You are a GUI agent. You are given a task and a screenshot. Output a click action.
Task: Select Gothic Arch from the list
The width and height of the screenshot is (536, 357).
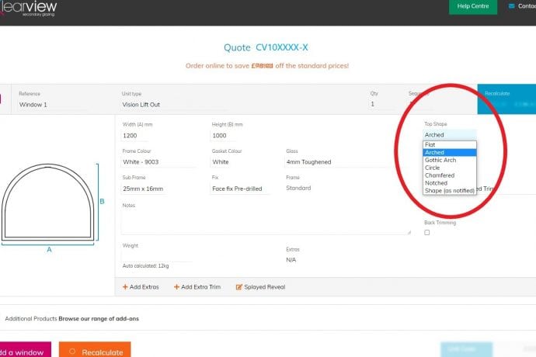(440, 160)
